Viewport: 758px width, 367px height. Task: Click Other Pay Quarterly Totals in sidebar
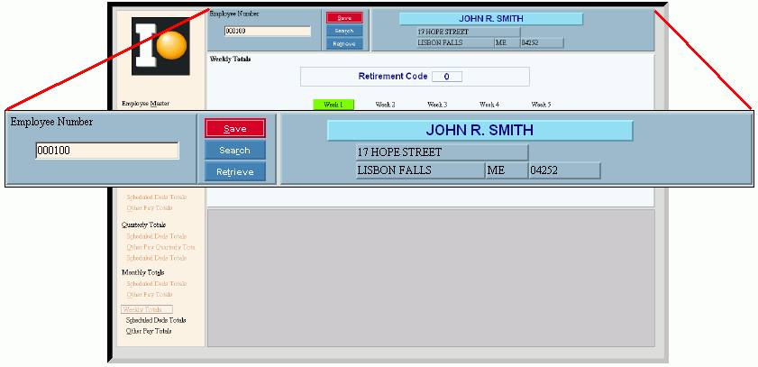160,246
